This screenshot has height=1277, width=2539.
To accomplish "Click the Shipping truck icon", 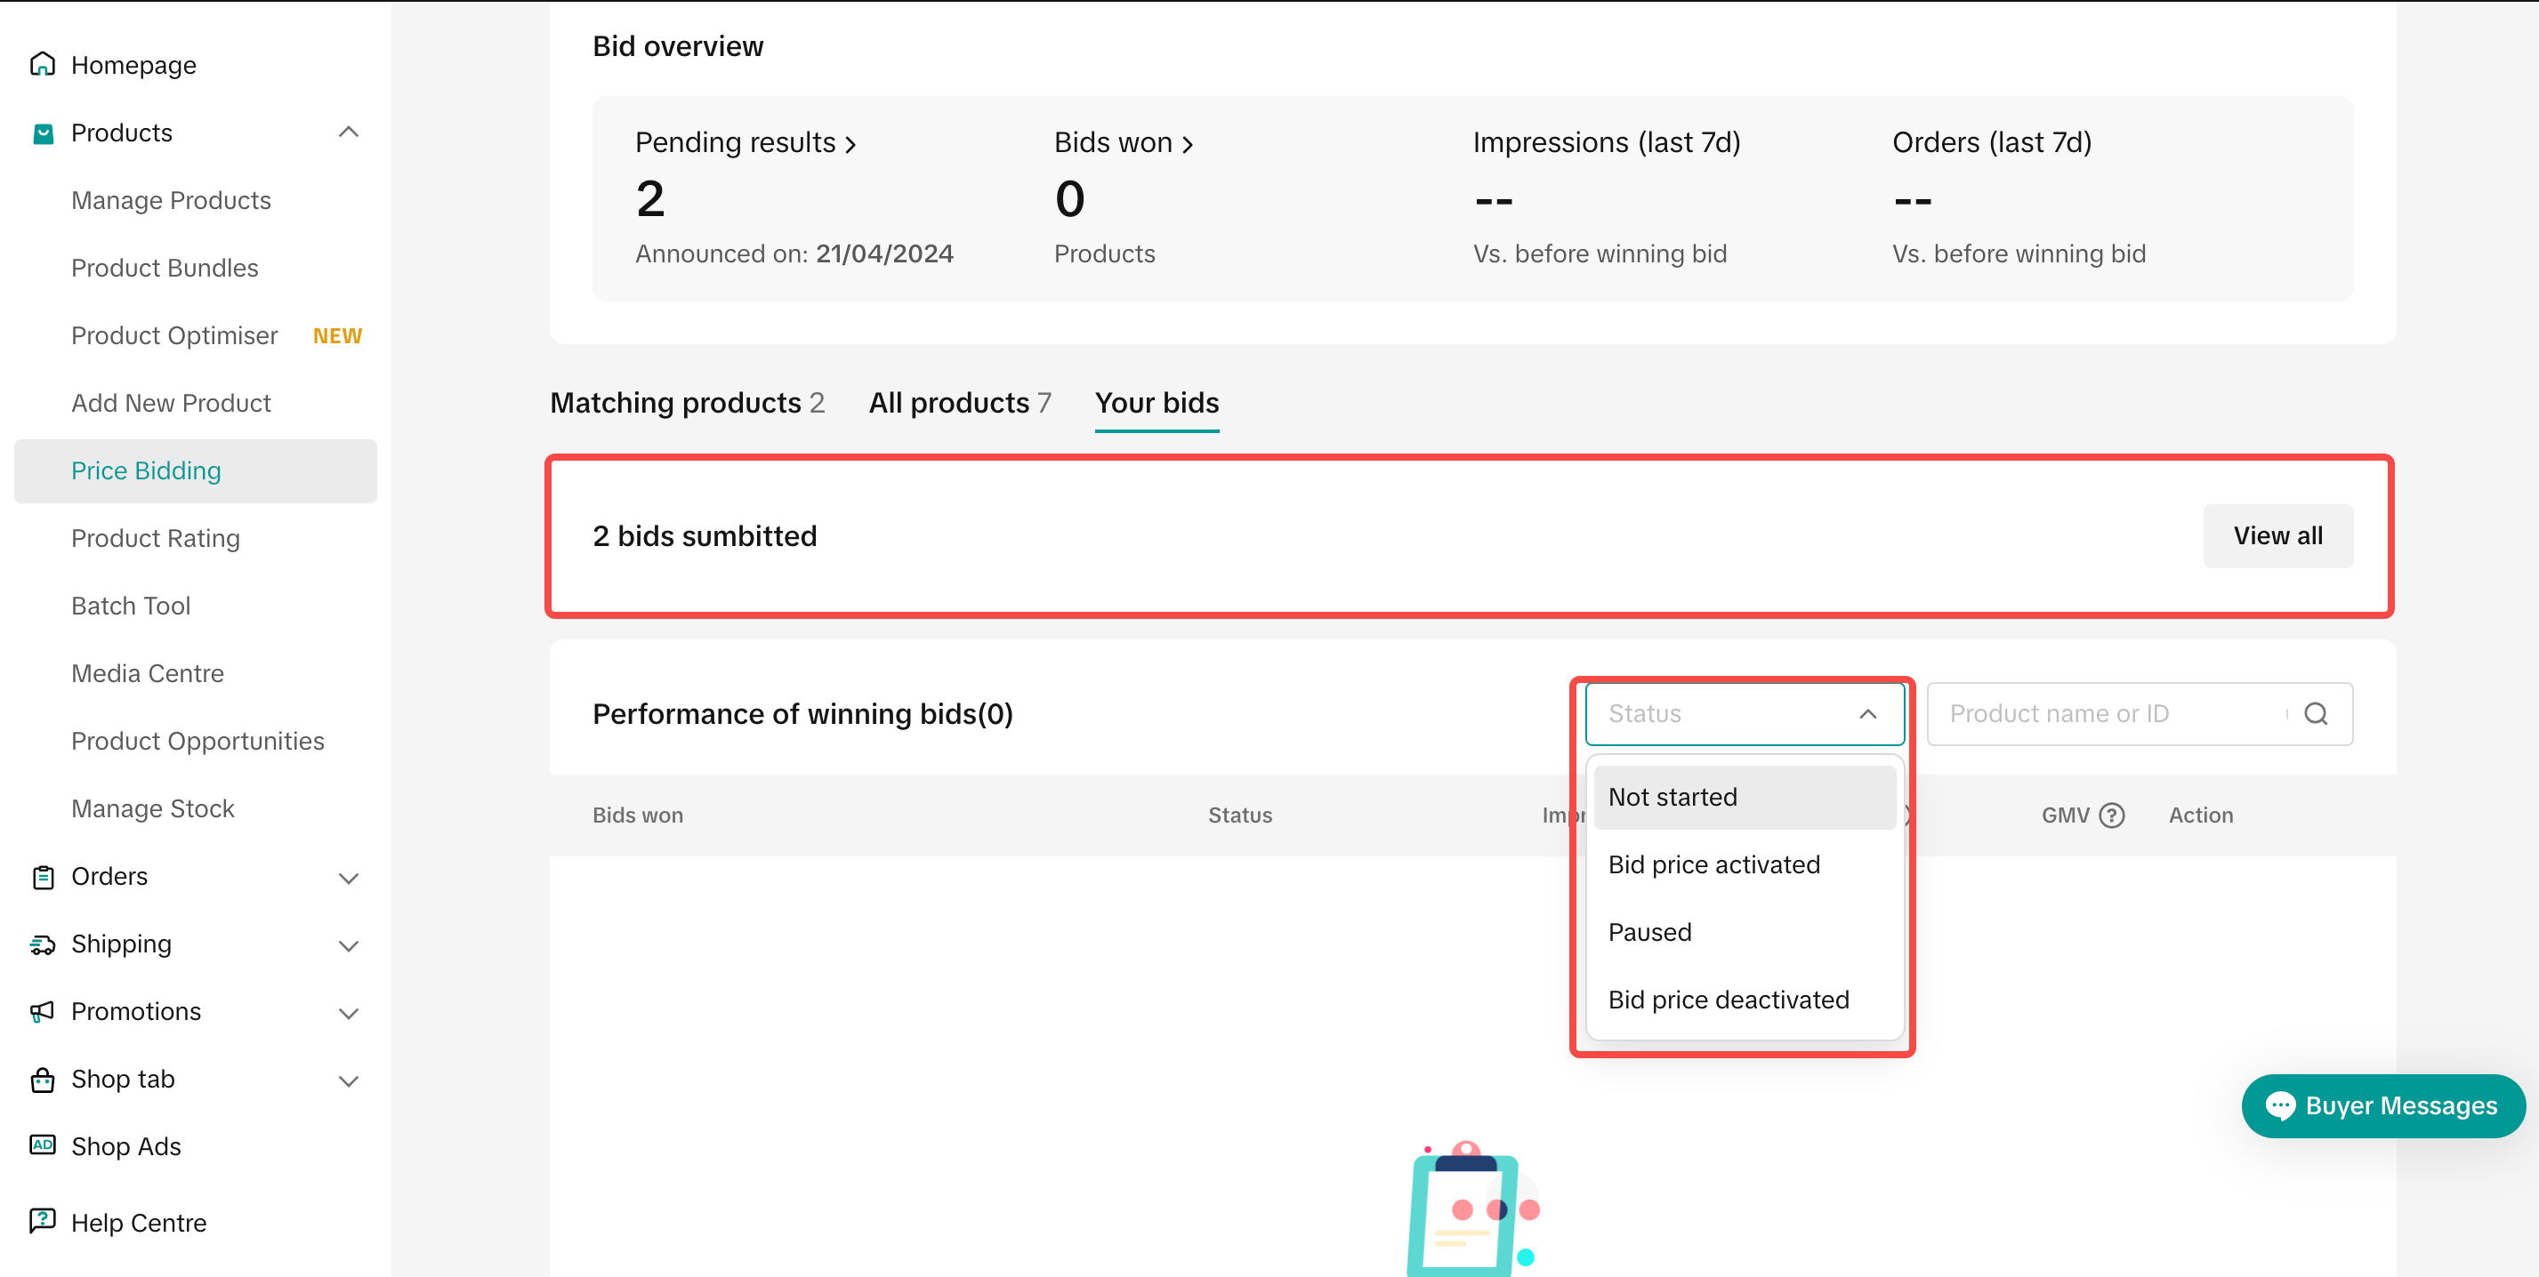I will (43, 945).
